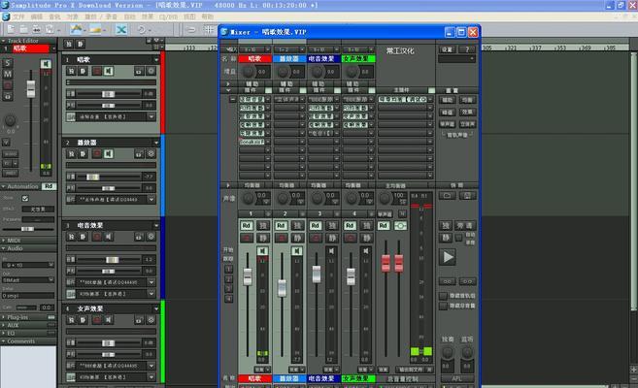The height and width of the screenshot is (388, 638).
Task: Click the 设置 settings button in Mixer
Action: click(x=447, y=49)
